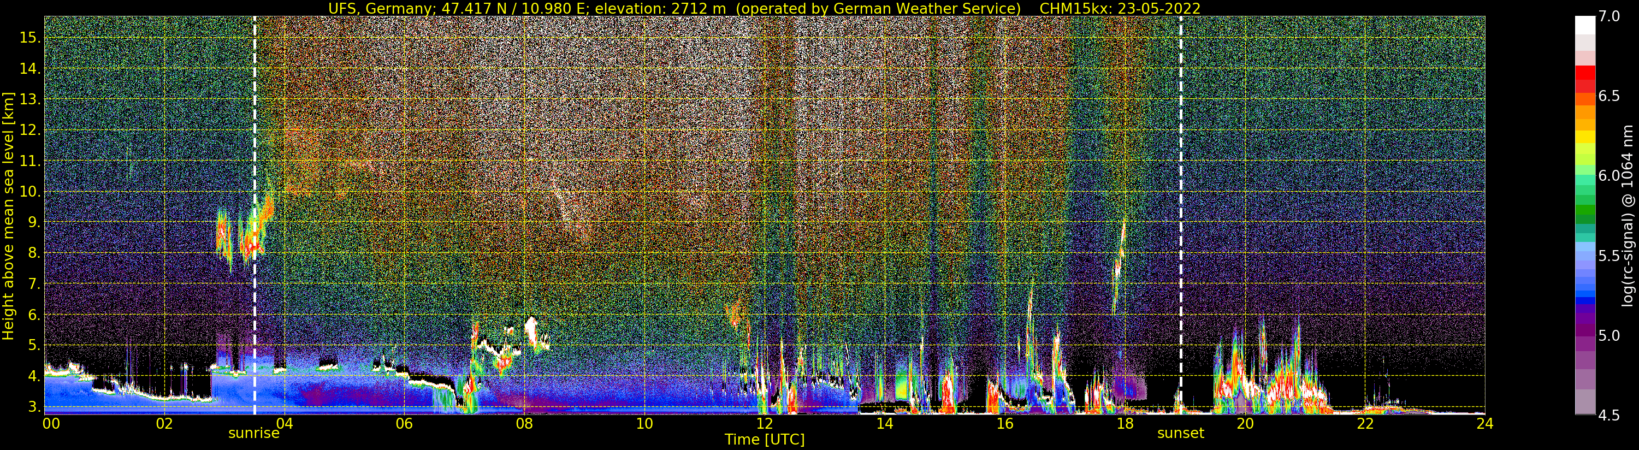Viewport: 1639px width, 450px height.
Task: Click the '14.' tick on the height axis
Action: click(x=29, y=69)
